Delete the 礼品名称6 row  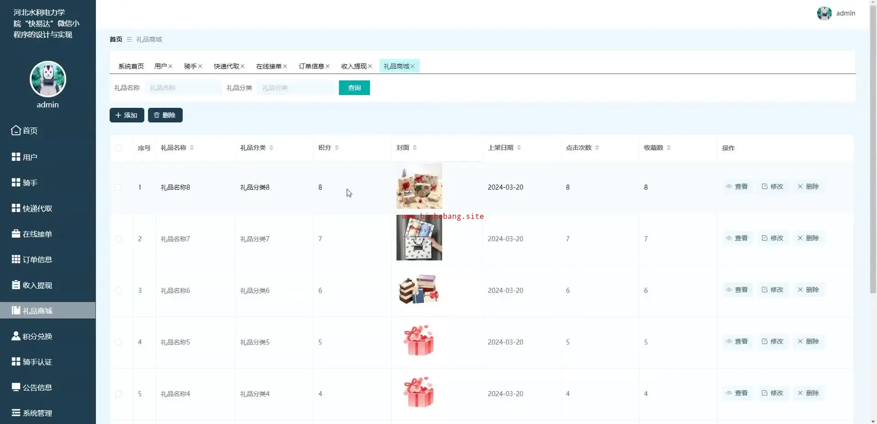(x=808, y=290)
